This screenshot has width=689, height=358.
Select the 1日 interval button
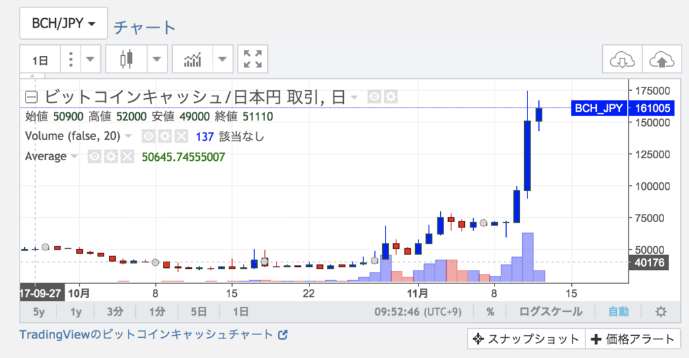pos(40,59)
